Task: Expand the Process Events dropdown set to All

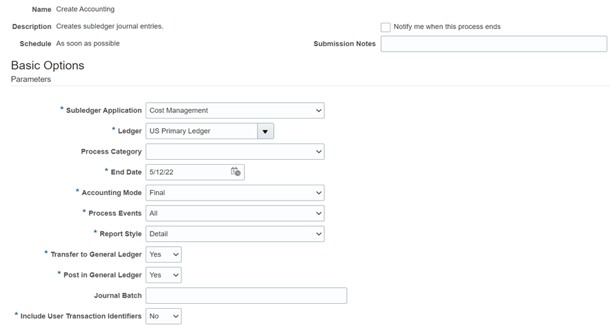Action: coord(235,214)
